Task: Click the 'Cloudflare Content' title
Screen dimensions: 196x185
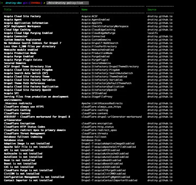Action: [x=17, y=113]
